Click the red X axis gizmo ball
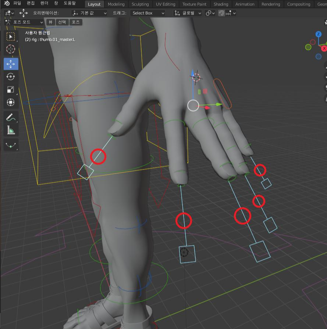The height and width of the screenshot is (329, 327). click(324, 48)
